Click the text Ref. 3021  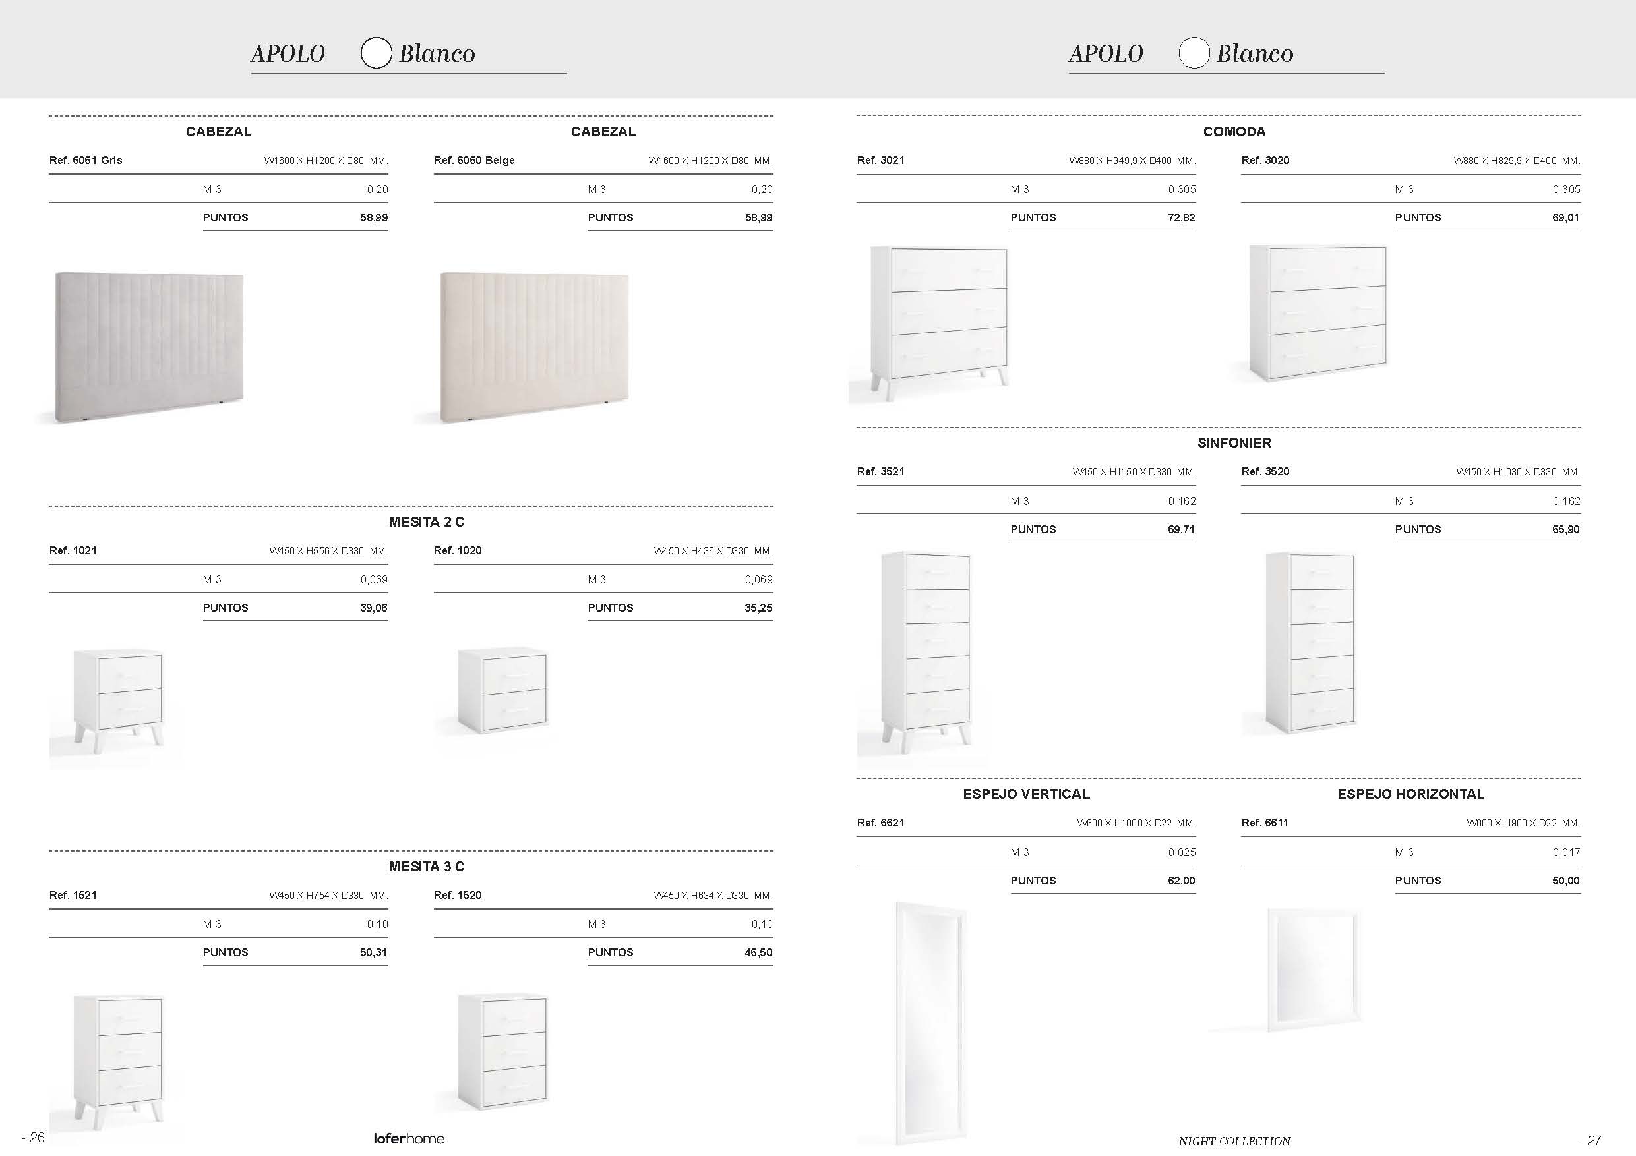pos(881,160)
